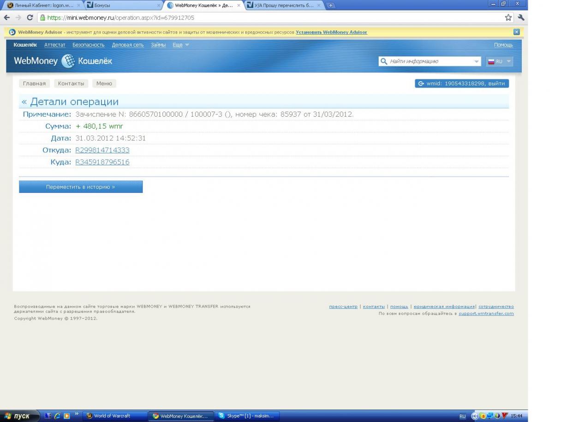Open the Аттестат menu item

pyautogui.click(x=54, y=45)
